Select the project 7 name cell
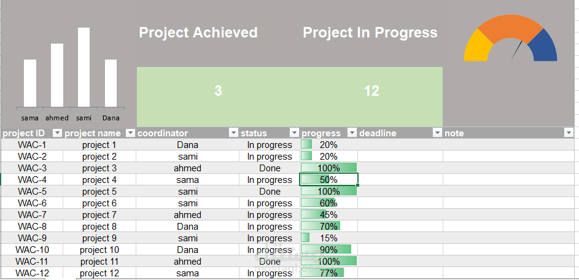 click(99, 215)
